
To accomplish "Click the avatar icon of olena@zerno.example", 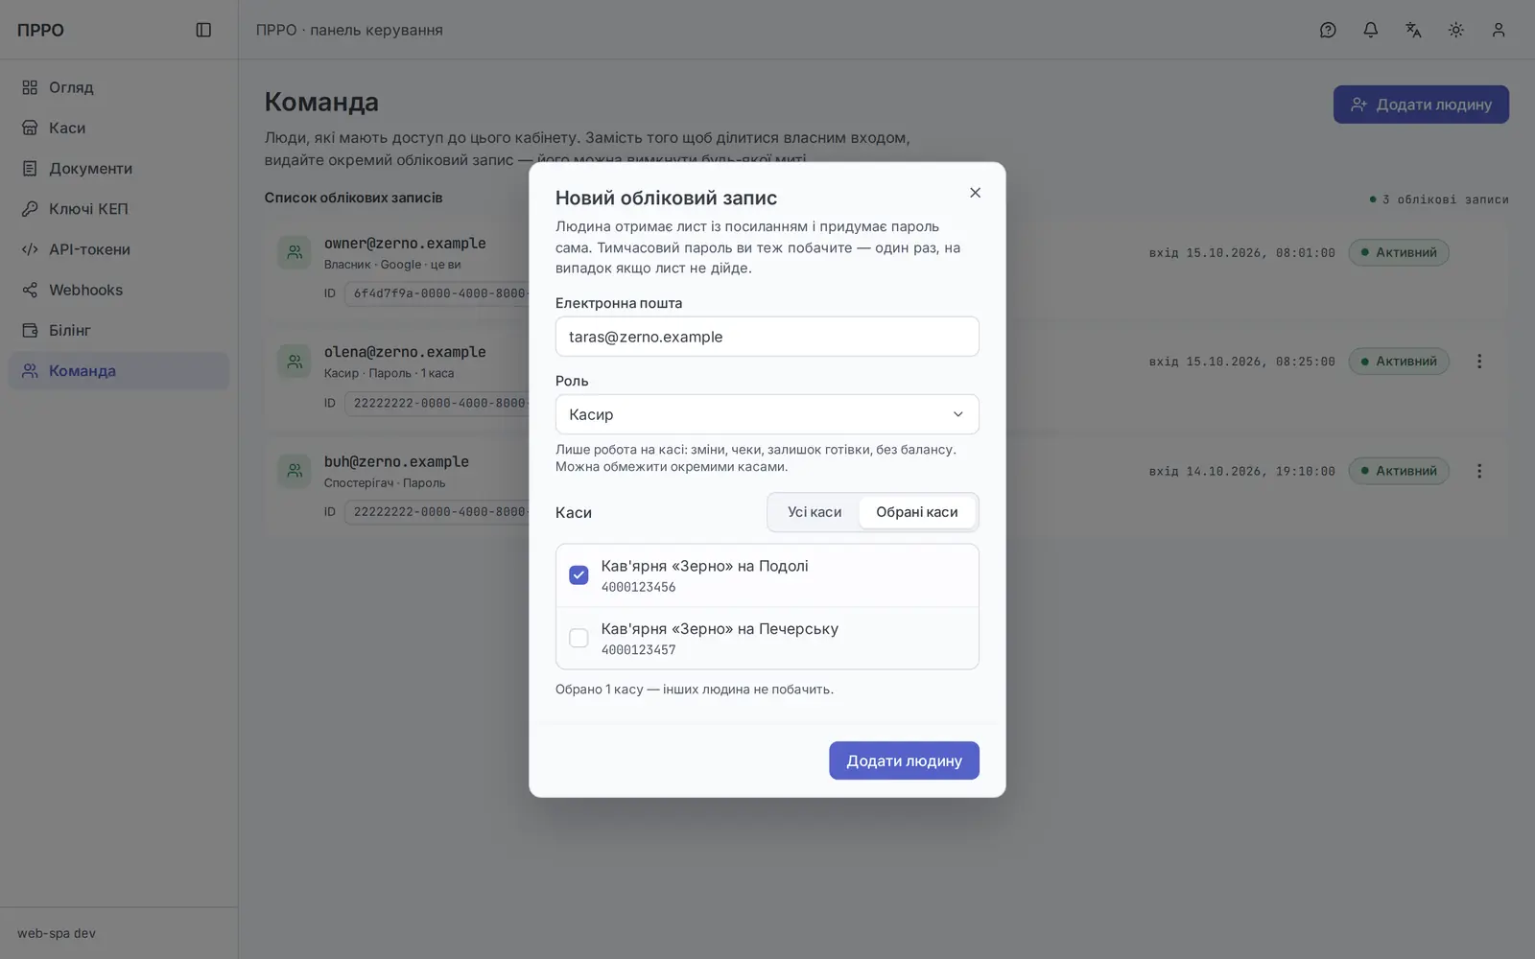I will [295, 362].
